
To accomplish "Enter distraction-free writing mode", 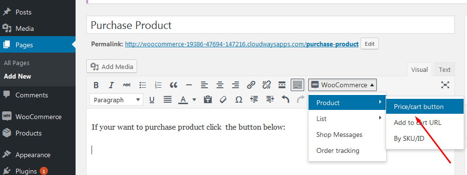I will click(x=445, y=85).
